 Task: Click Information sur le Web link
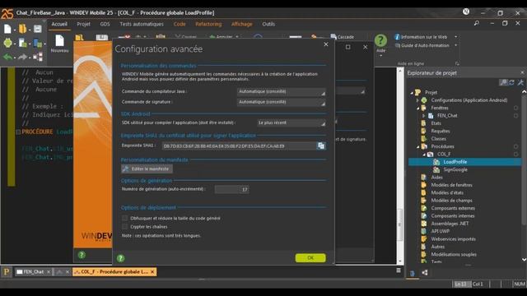[x=424, y=37]
